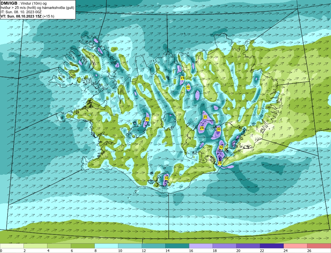Click the legend scale number 2
This screenshot has height=253, width=331.
pyautogui.click(x=25, y=251)
